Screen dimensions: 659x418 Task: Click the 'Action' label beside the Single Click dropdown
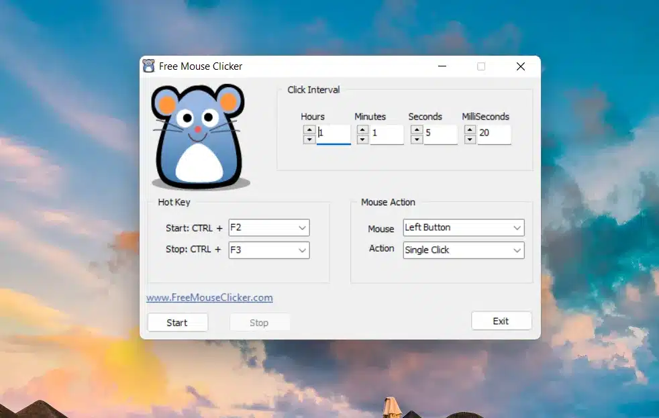[382, 248]
